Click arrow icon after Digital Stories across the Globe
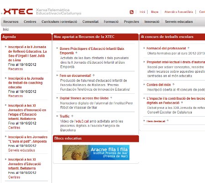Viewport: 205px width, 183px height. (x=111, y=98)
